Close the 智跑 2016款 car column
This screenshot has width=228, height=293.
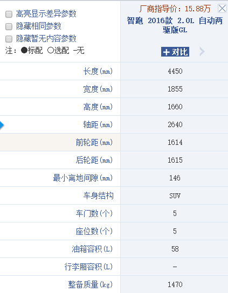[222, 9]
